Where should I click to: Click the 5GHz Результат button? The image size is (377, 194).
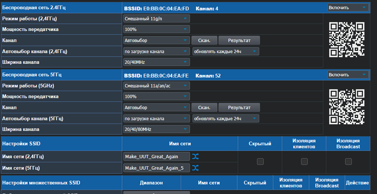(239, 107)
